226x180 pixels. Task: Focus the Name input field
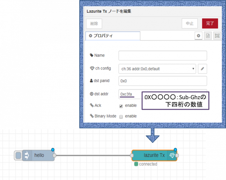click(163, 56)
